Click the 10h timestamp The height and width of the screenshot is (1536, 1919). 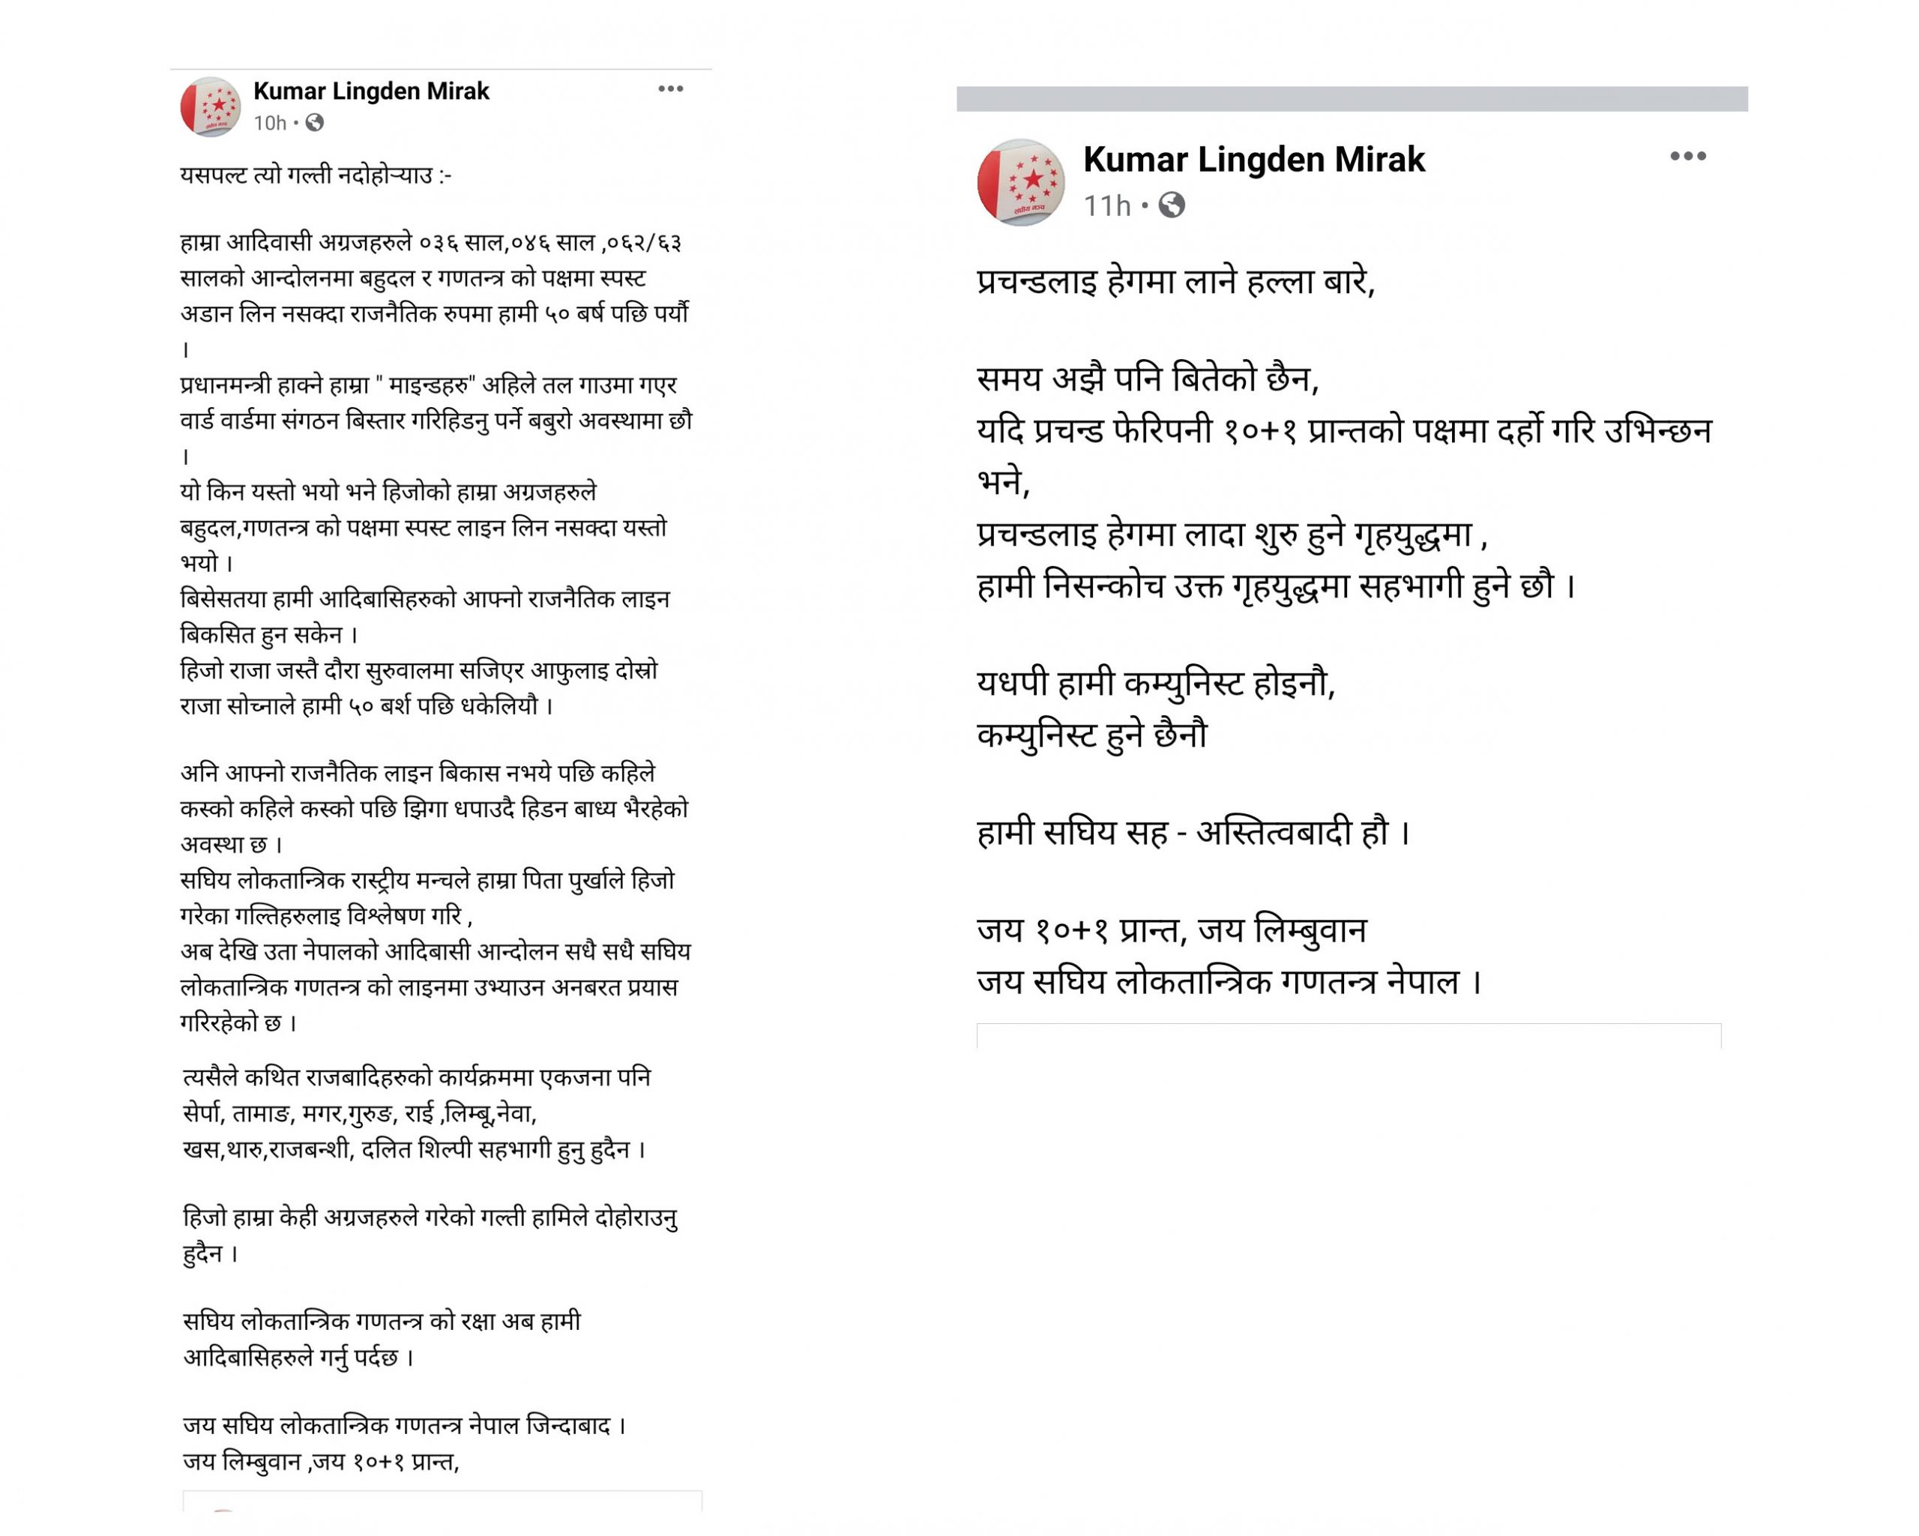click(x=270, y=123)
